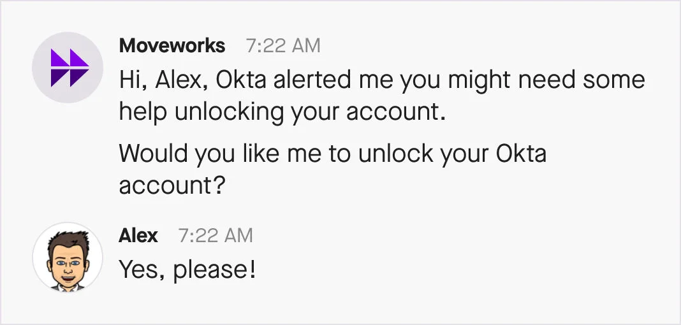Click the Moveworks purple double-arrow avatar
The height and width of the screenshot is (325, 681).
click(x=68, y=68)
